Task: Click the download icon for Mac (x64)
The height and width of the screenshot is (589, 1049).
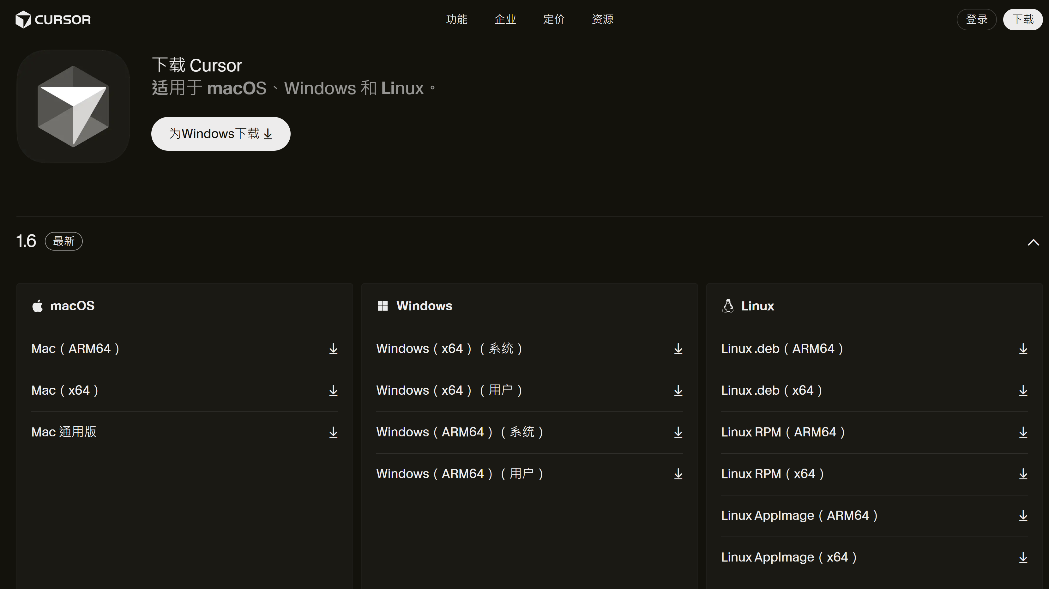Action: pos(333,391)
